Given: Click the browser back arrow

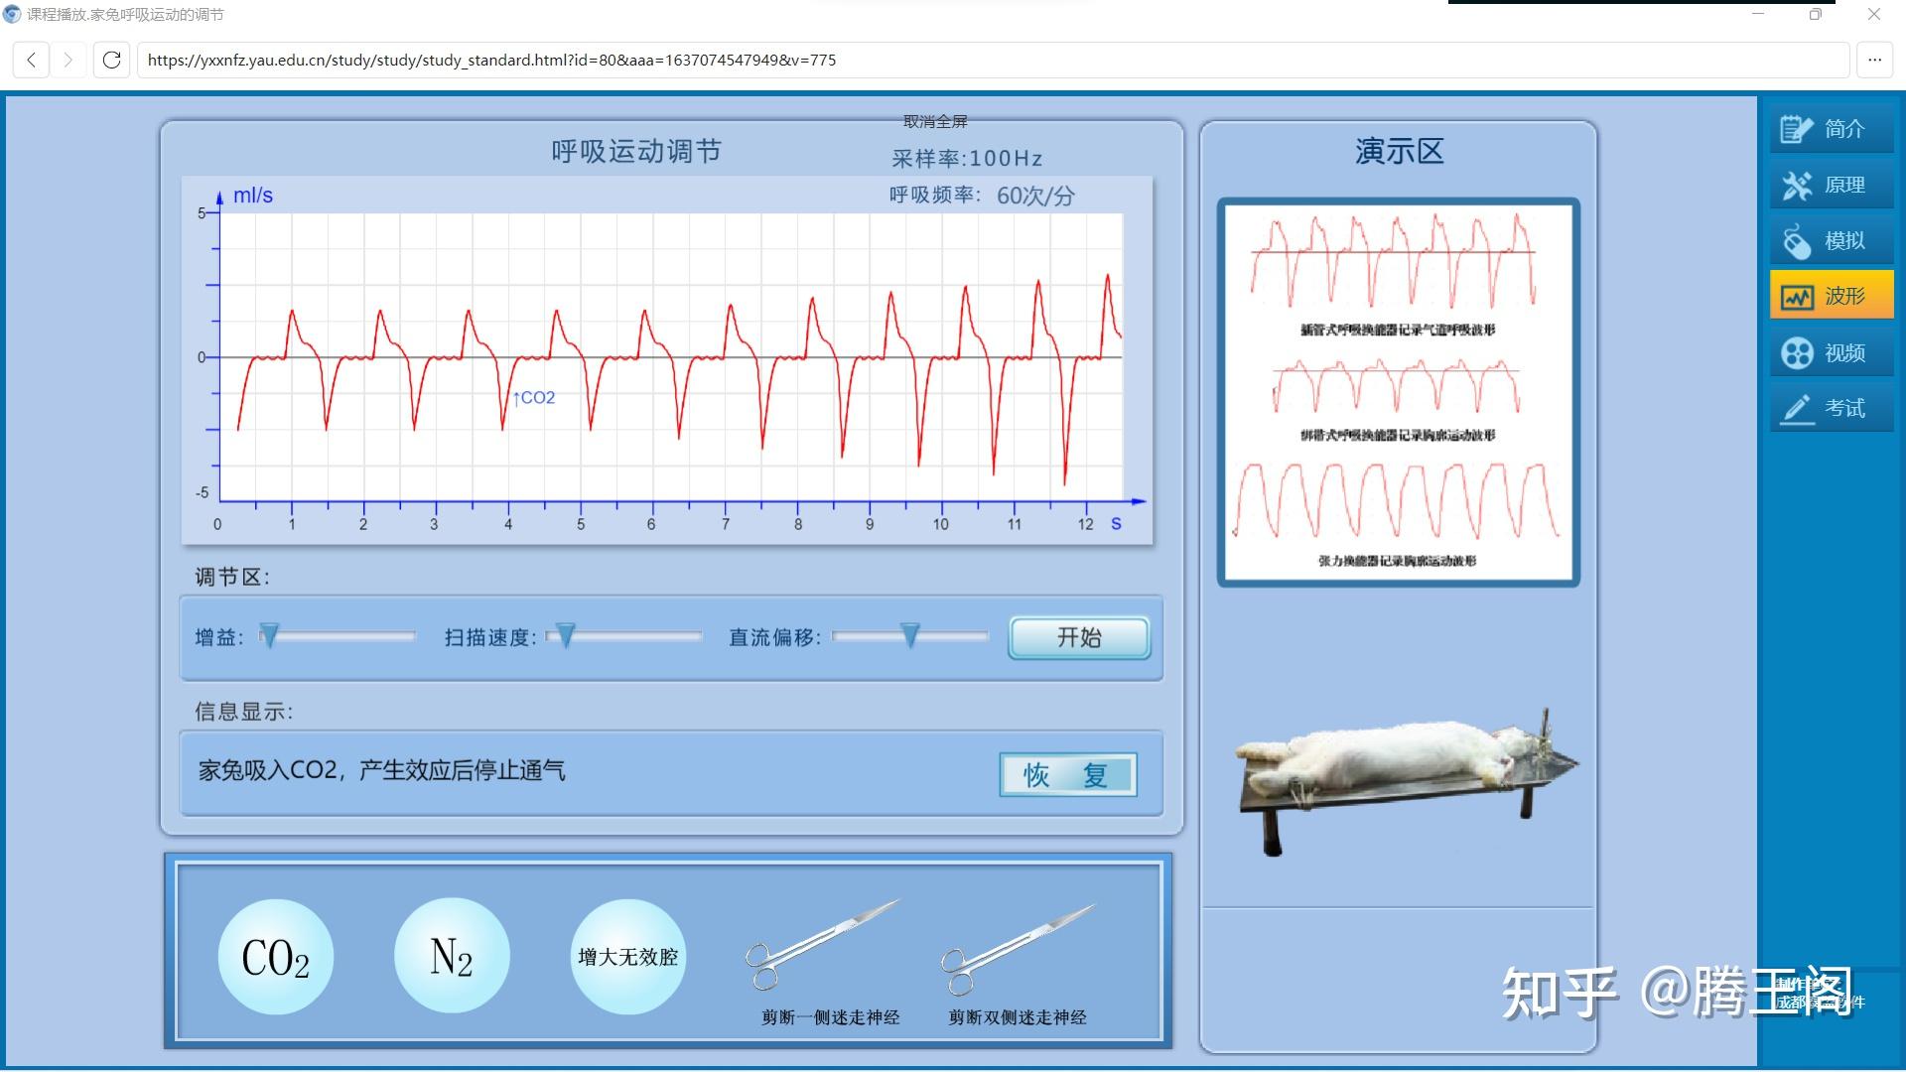Looking at the screenshot, I should (x=32, y=60).
